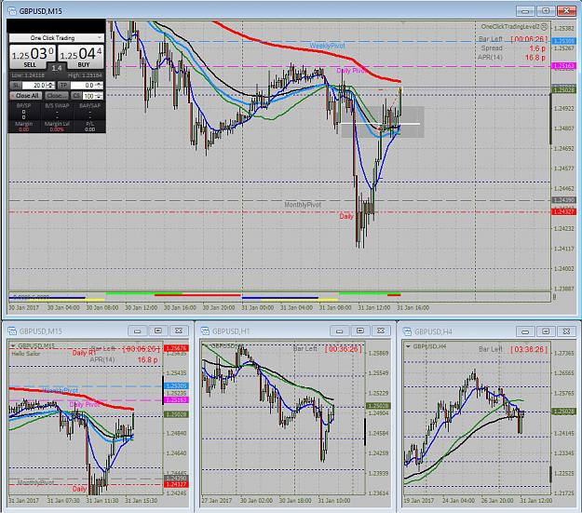Click the BUY price button
Screen dimensions: 582x513
[80, 57]
